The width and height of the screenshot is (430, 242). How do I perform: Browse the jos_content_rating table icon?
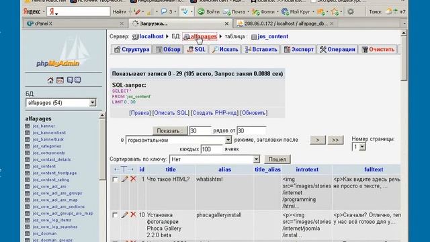[28, 179]
